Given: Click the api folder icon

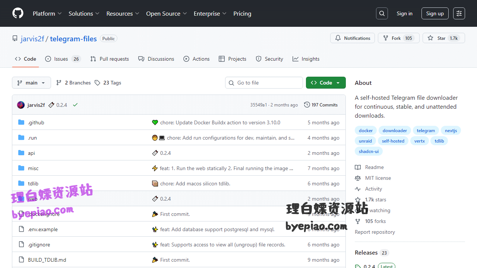Looking at the screenshot, I should tap(21, 153).
